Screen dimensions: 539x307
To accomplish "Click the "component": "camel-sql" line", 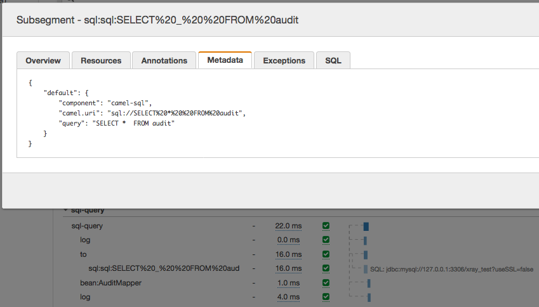I will [105, 103].
